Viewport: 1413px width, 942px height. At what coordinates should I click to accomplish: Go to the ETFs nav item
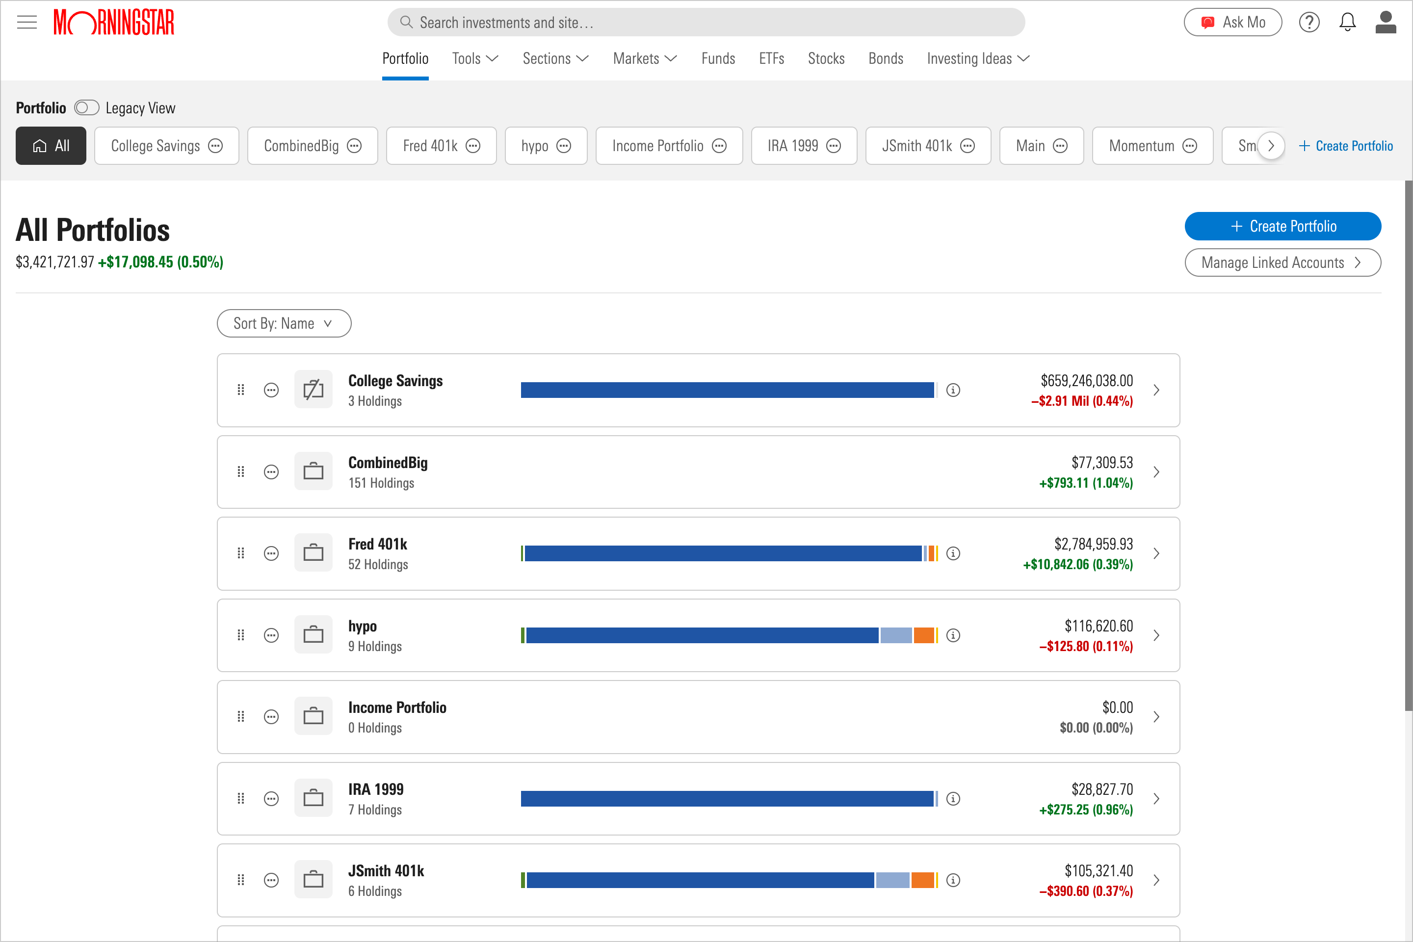(771, 58)
